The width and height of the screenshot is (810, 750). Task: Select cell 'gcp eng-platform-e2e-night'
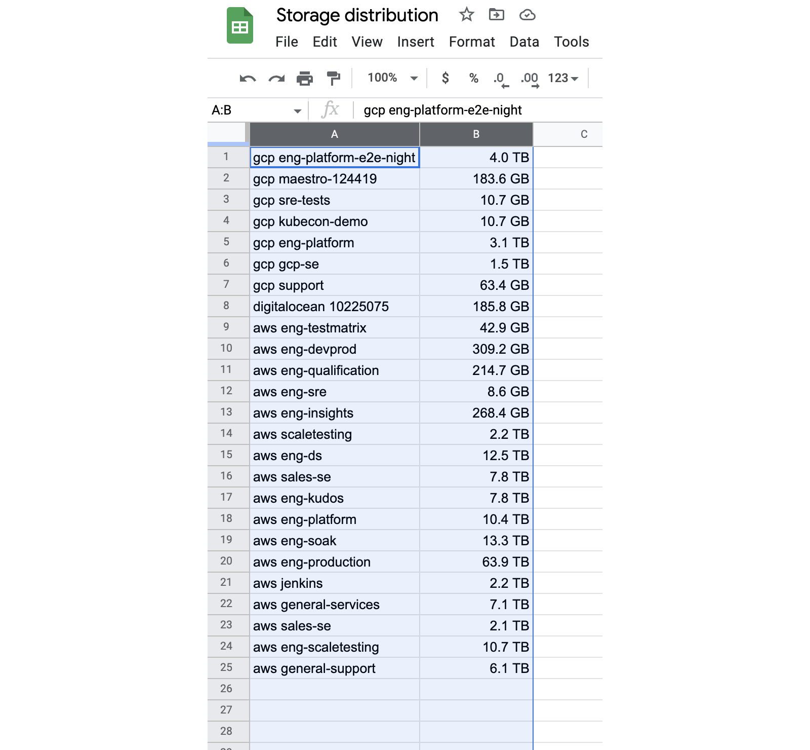click(335, 157)
